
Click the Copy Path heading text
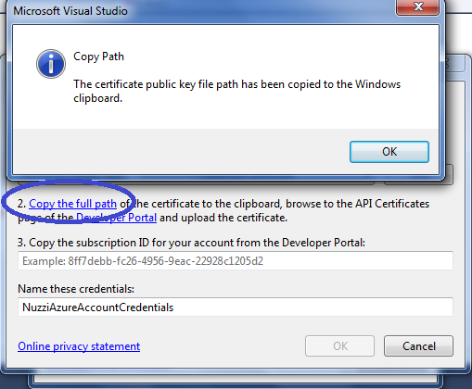click(98, 56)
